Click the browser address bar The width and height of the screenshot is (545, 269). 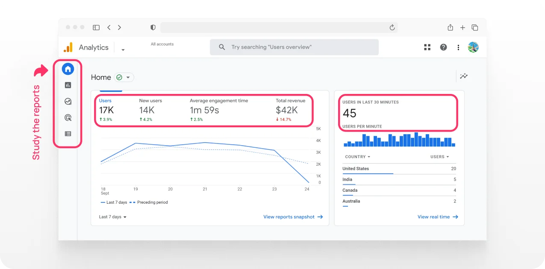click(x=279, y=27)
